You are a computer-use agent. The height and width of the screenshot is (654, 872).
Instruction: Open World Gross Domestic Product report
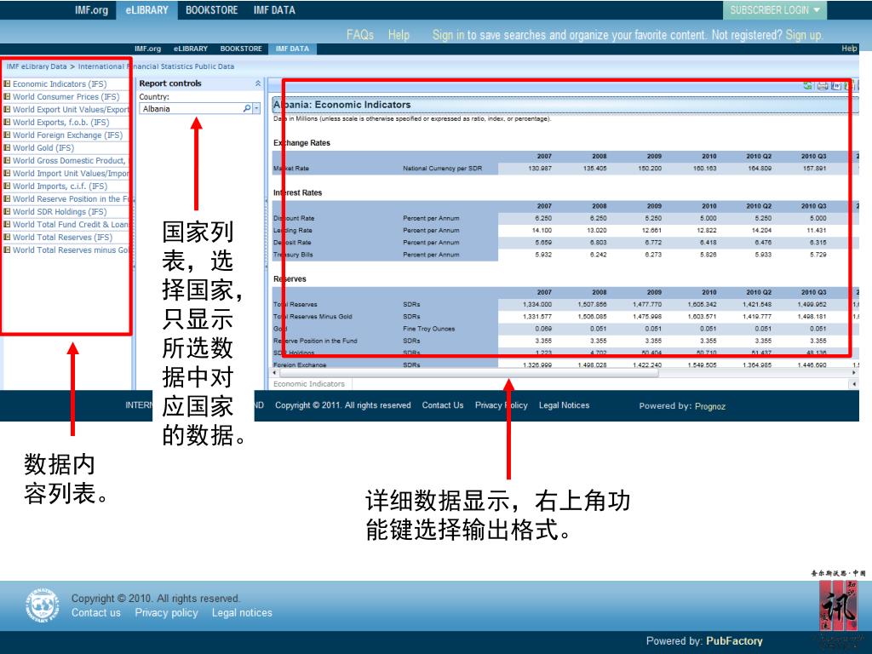point(70,161)
